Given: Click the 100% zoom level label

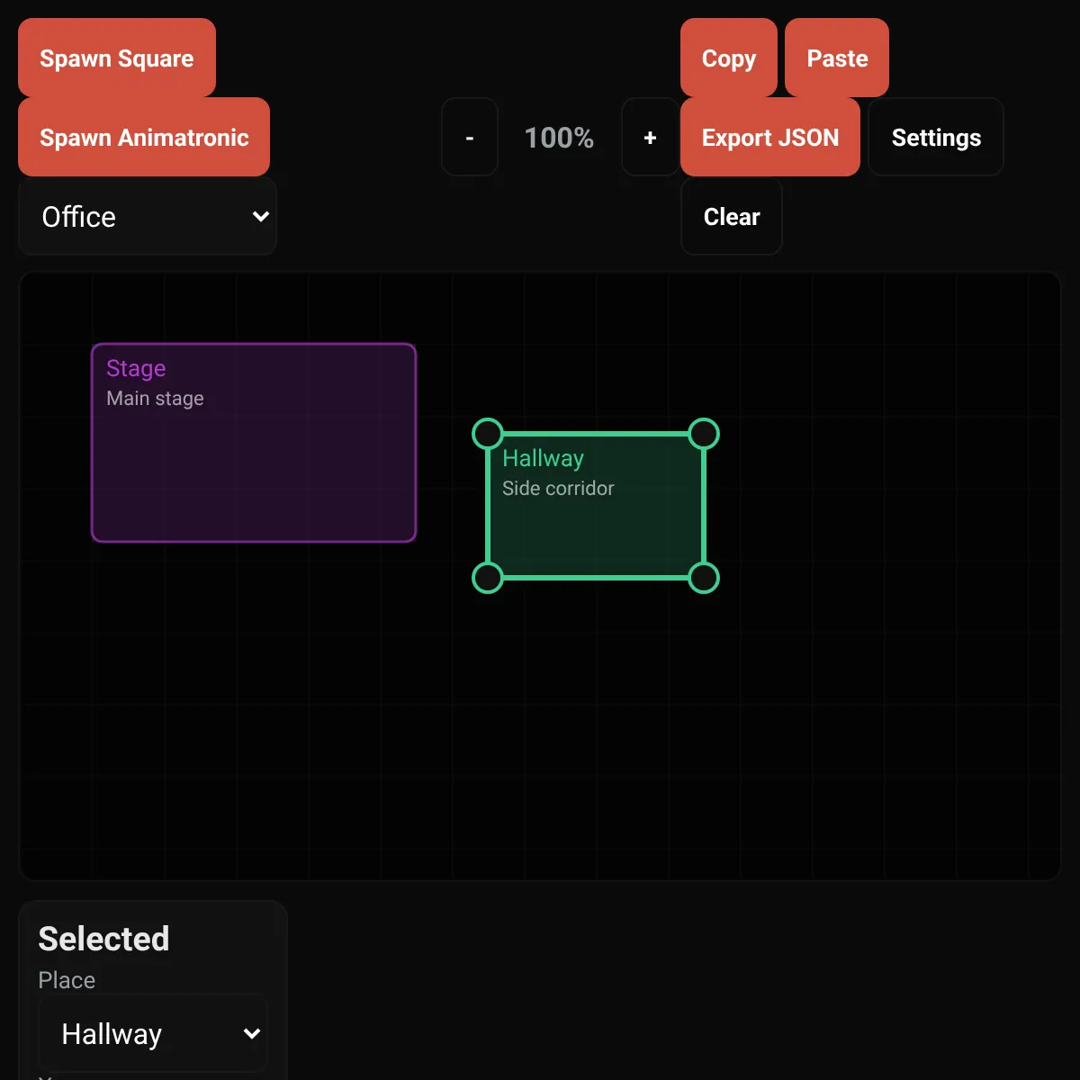Looking at the screenshot, I should coord(559,138).
